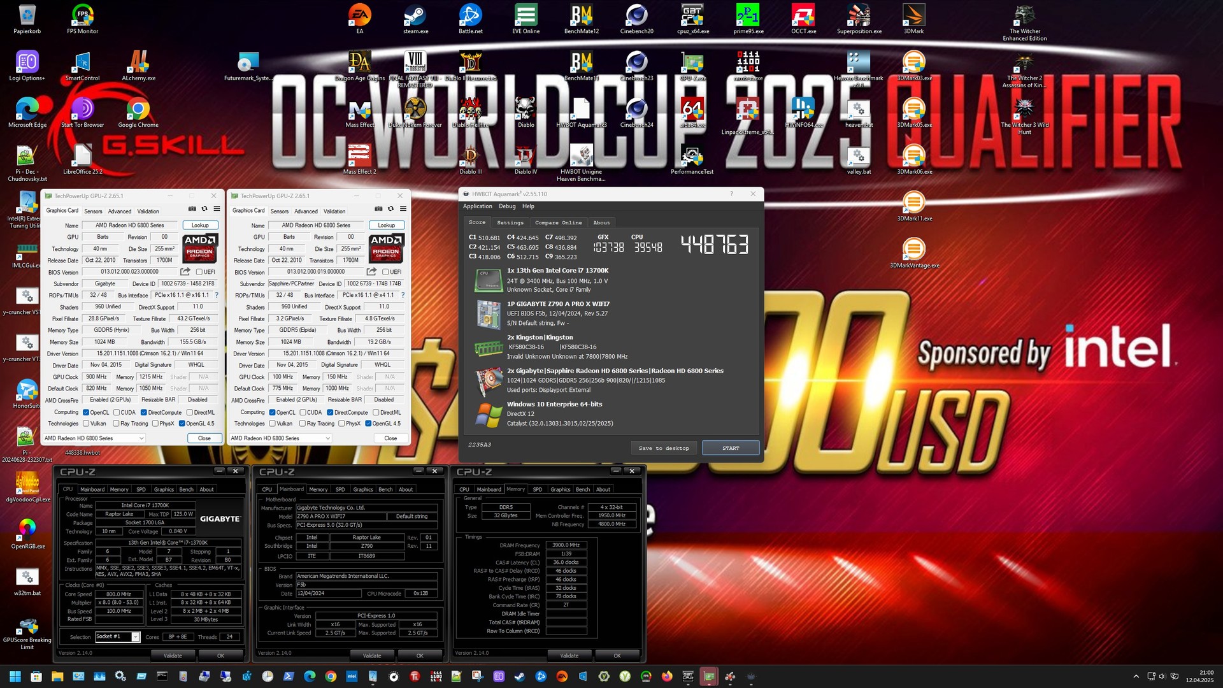
Task: Click the total score 448763 in Aquamark
Action: (714, 244)
